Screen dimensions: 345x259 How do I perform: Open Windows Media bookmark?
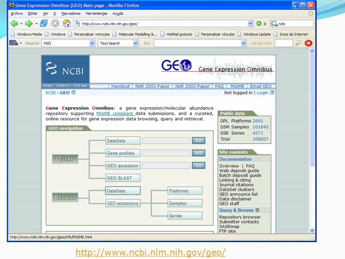pos(26,34)
